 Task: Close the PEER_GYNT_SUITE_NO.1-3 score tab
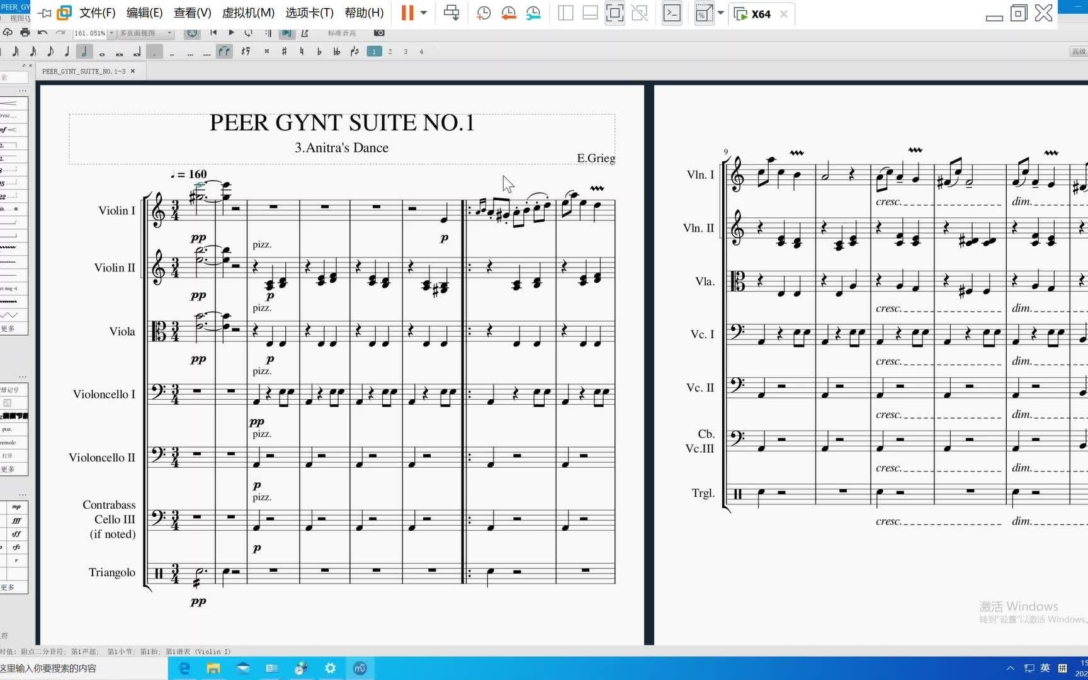[133, 71]
